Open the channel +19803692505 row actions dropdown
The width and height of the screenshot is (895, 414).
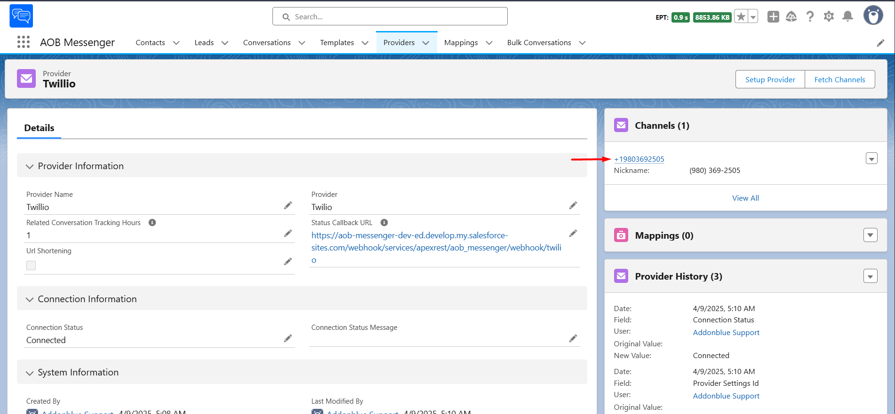coord(871,158)
